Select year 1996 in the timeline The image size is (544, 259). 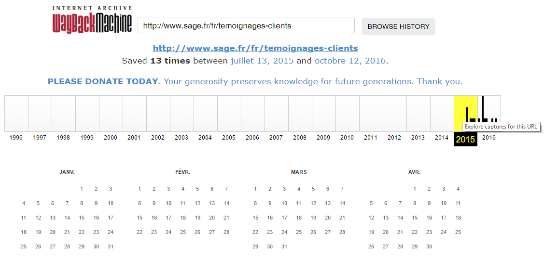click(16, 138)
